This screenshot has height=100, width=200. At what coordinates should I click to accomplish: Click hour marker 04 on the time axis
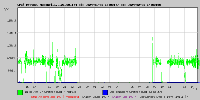117,87
